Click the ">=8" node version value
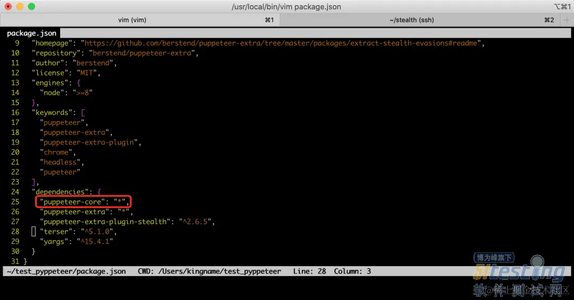Image resolution: width=574 pixels, height=300 pixels. tap(82, 92)
